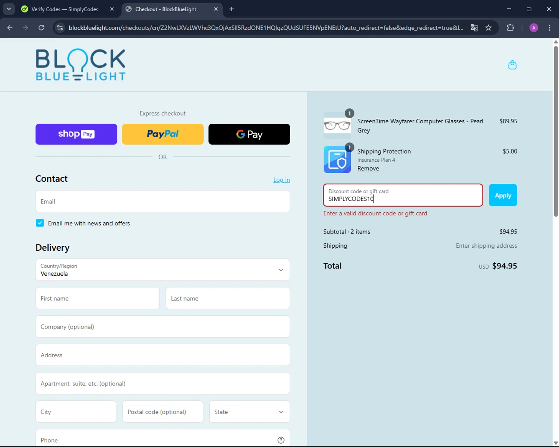Click 'Enter shipping address' text
The height and width of the screenshot is (447, 559).
(486, 246)
